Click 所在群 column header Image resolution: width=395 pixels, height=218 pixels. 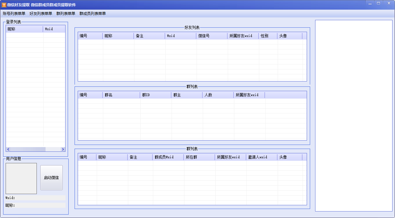click(199, 157)
